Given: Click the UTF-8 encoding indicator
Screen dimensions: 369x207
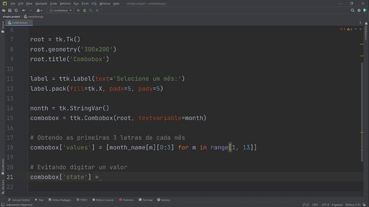Looking at the screenshot, I should [x=325, y=205].
